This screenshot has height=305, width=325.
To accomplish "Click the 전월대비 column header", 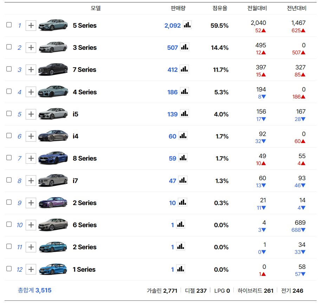I will pos(257,8).
